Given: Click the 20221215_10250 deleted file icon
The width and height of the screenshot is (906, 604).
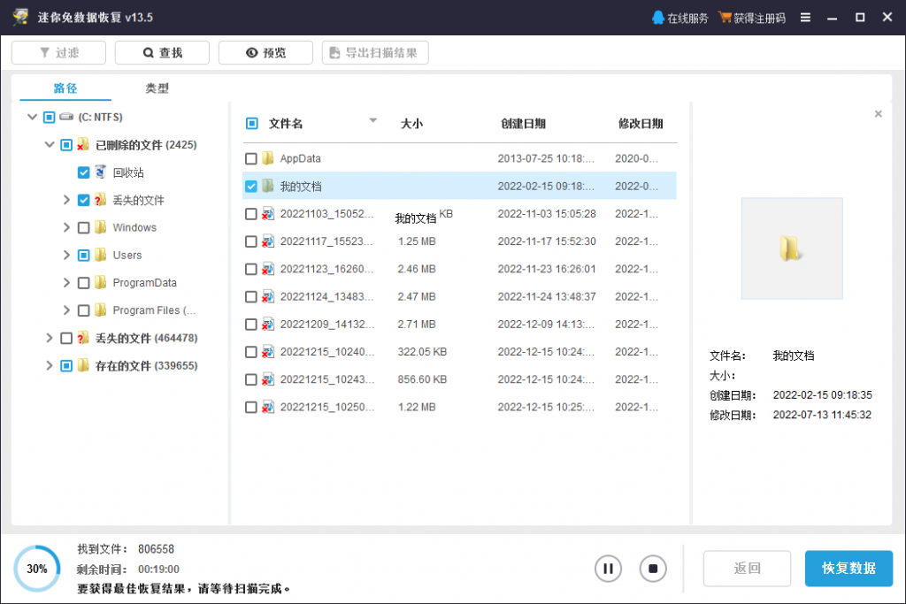Looking at the screenshot, I should 267,407.
